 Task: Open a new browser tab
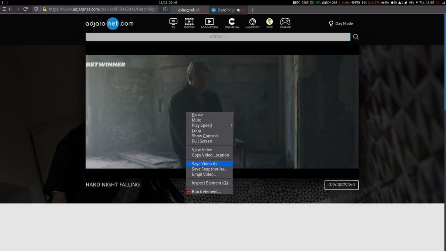252,10
